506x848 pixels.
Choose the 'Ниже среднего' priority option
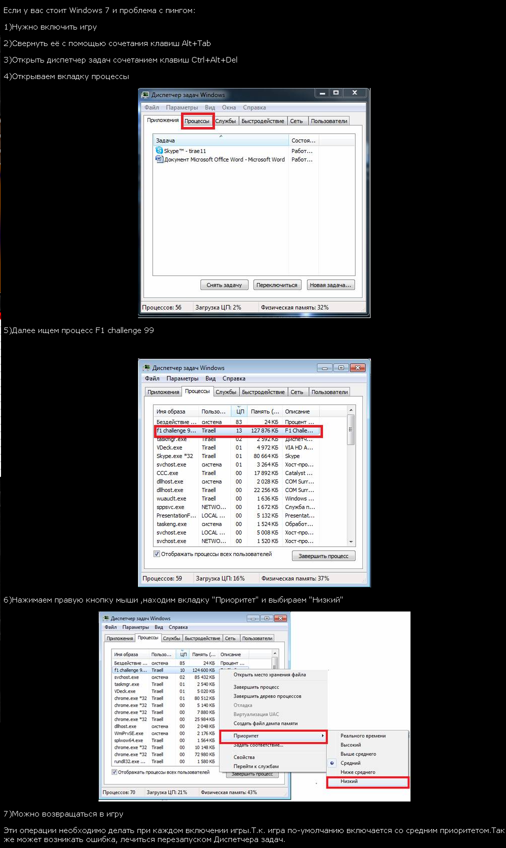tap(358, 772)
